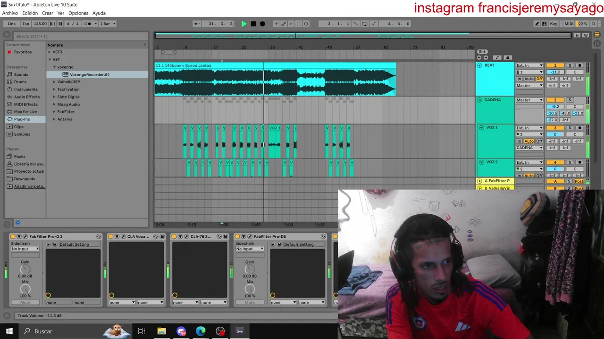Open Ableton Live taskbar icon
The height and width of the screenshot is (339, 604).
pos(240,331)
